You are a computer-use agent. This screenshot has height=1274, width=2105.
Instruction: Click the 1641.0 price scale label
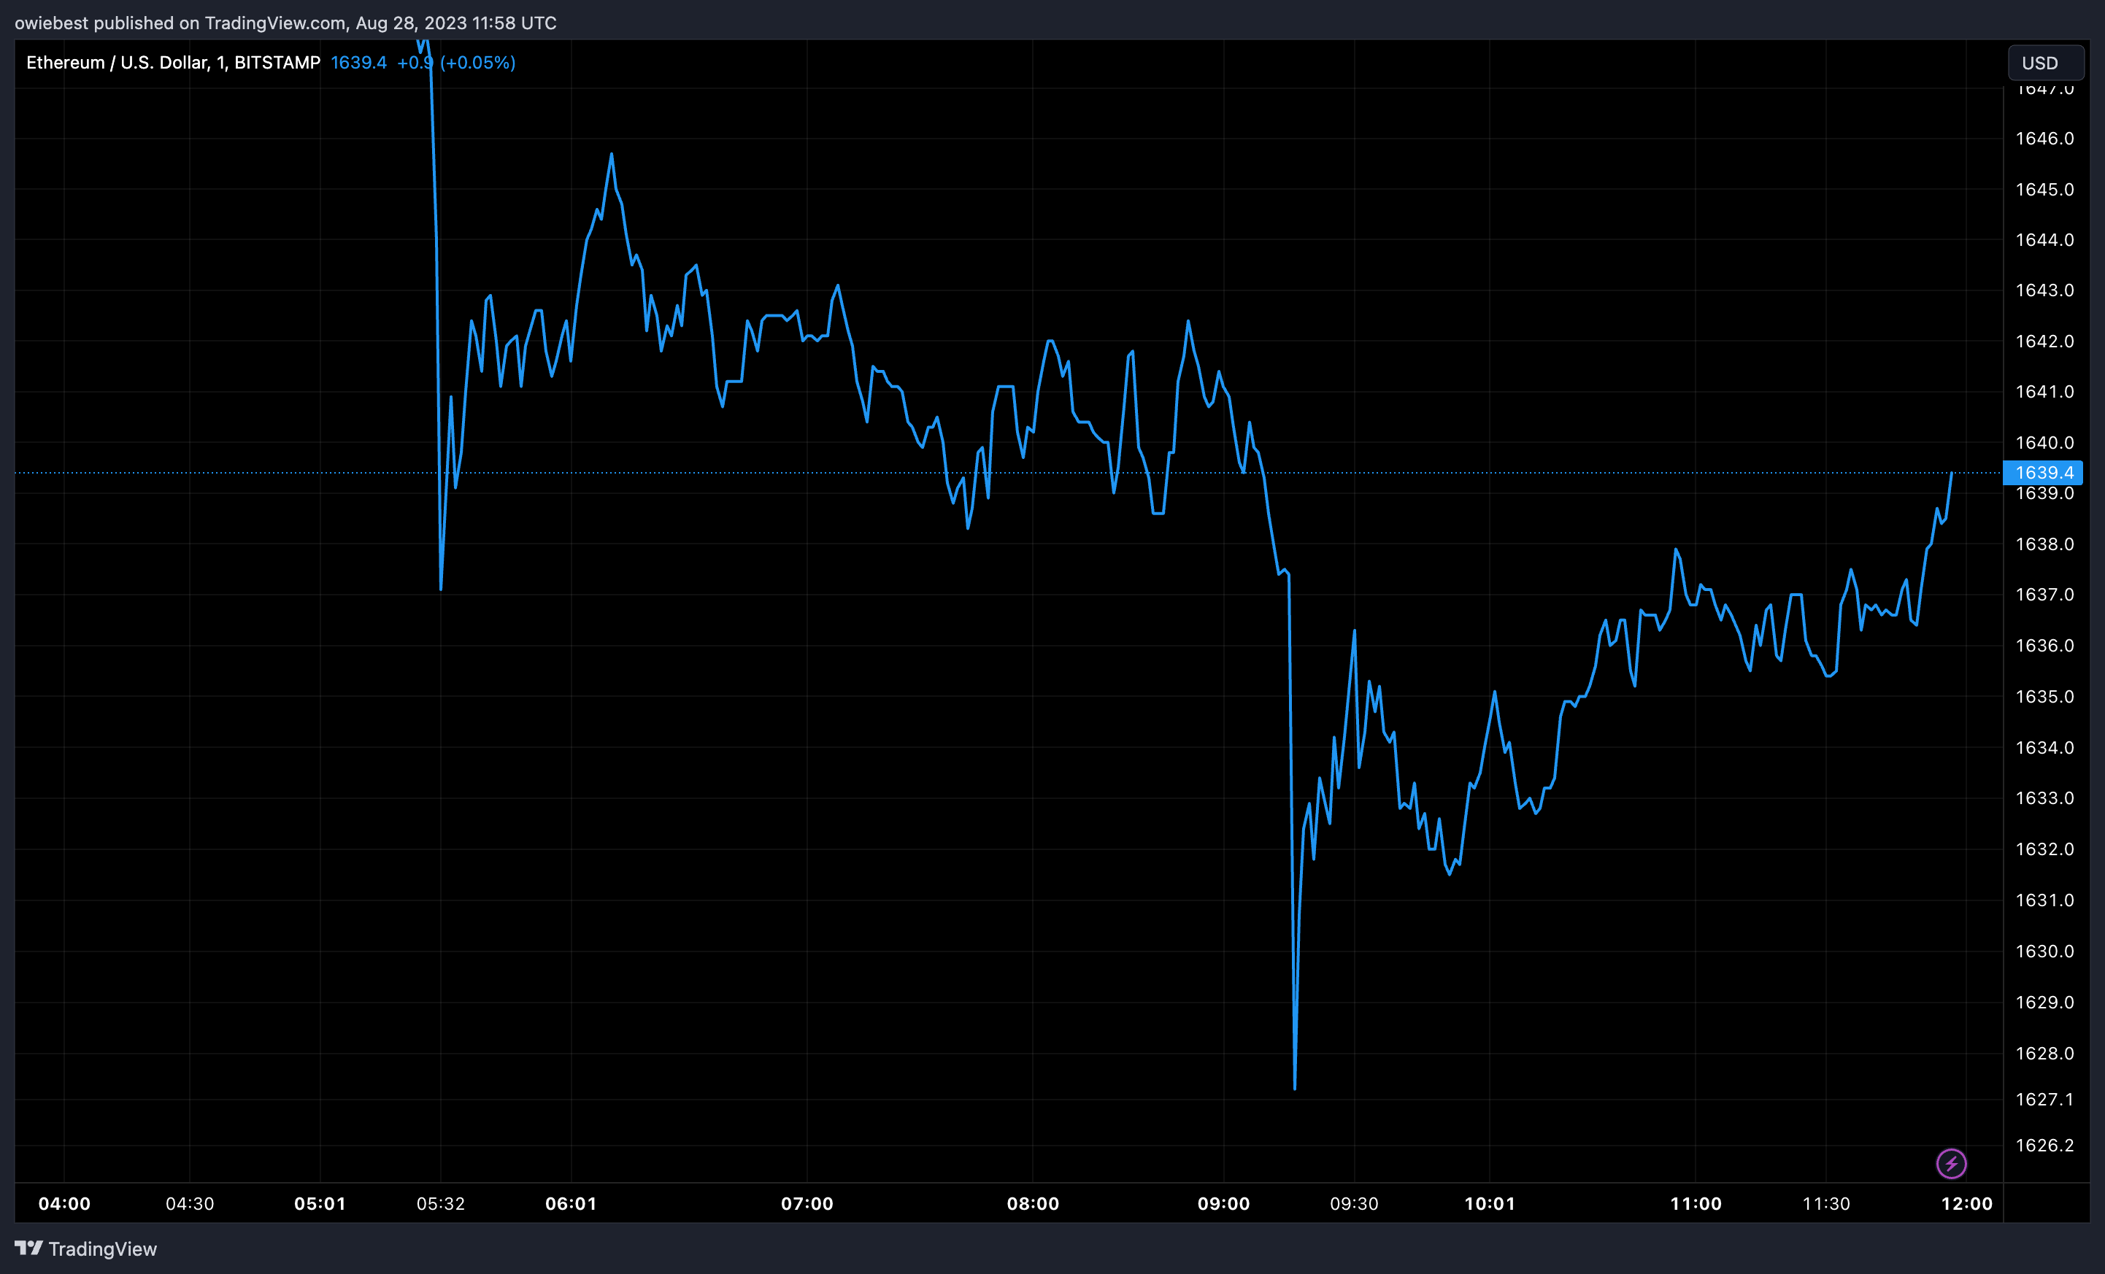[2044, 392]
